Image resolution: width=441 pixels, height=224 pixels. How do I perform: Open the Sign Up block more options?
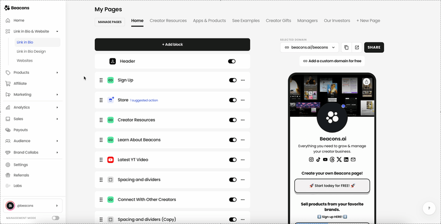(243, 80)
